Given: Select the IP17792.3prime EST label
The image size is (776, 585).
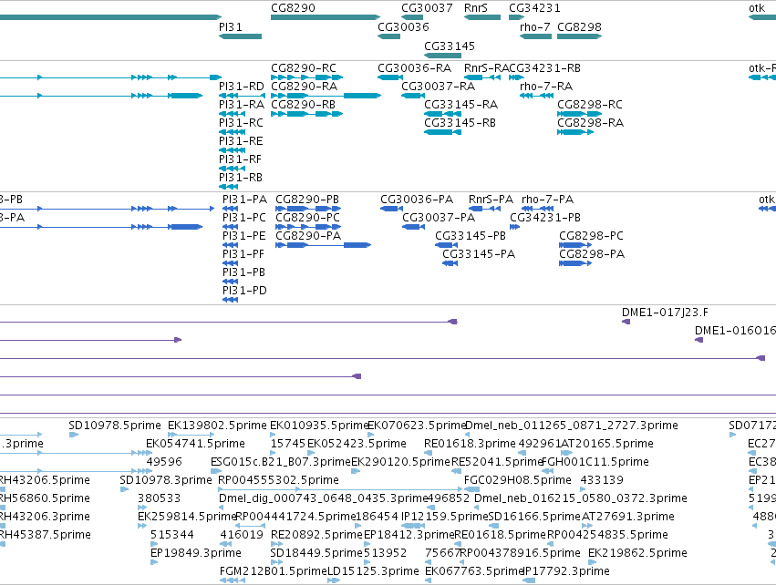Looking at the screenshot, I should [x=566, y=571].
